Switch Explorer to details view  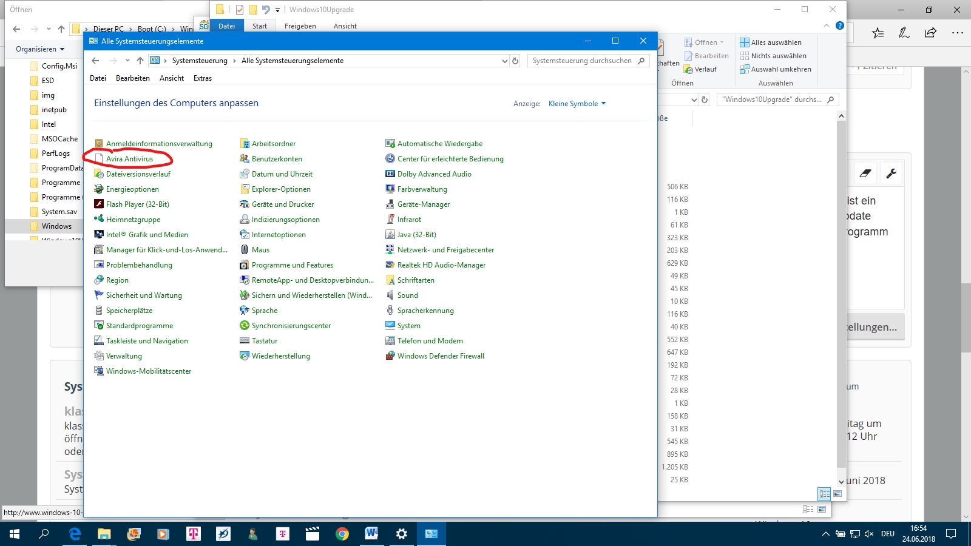824,494
